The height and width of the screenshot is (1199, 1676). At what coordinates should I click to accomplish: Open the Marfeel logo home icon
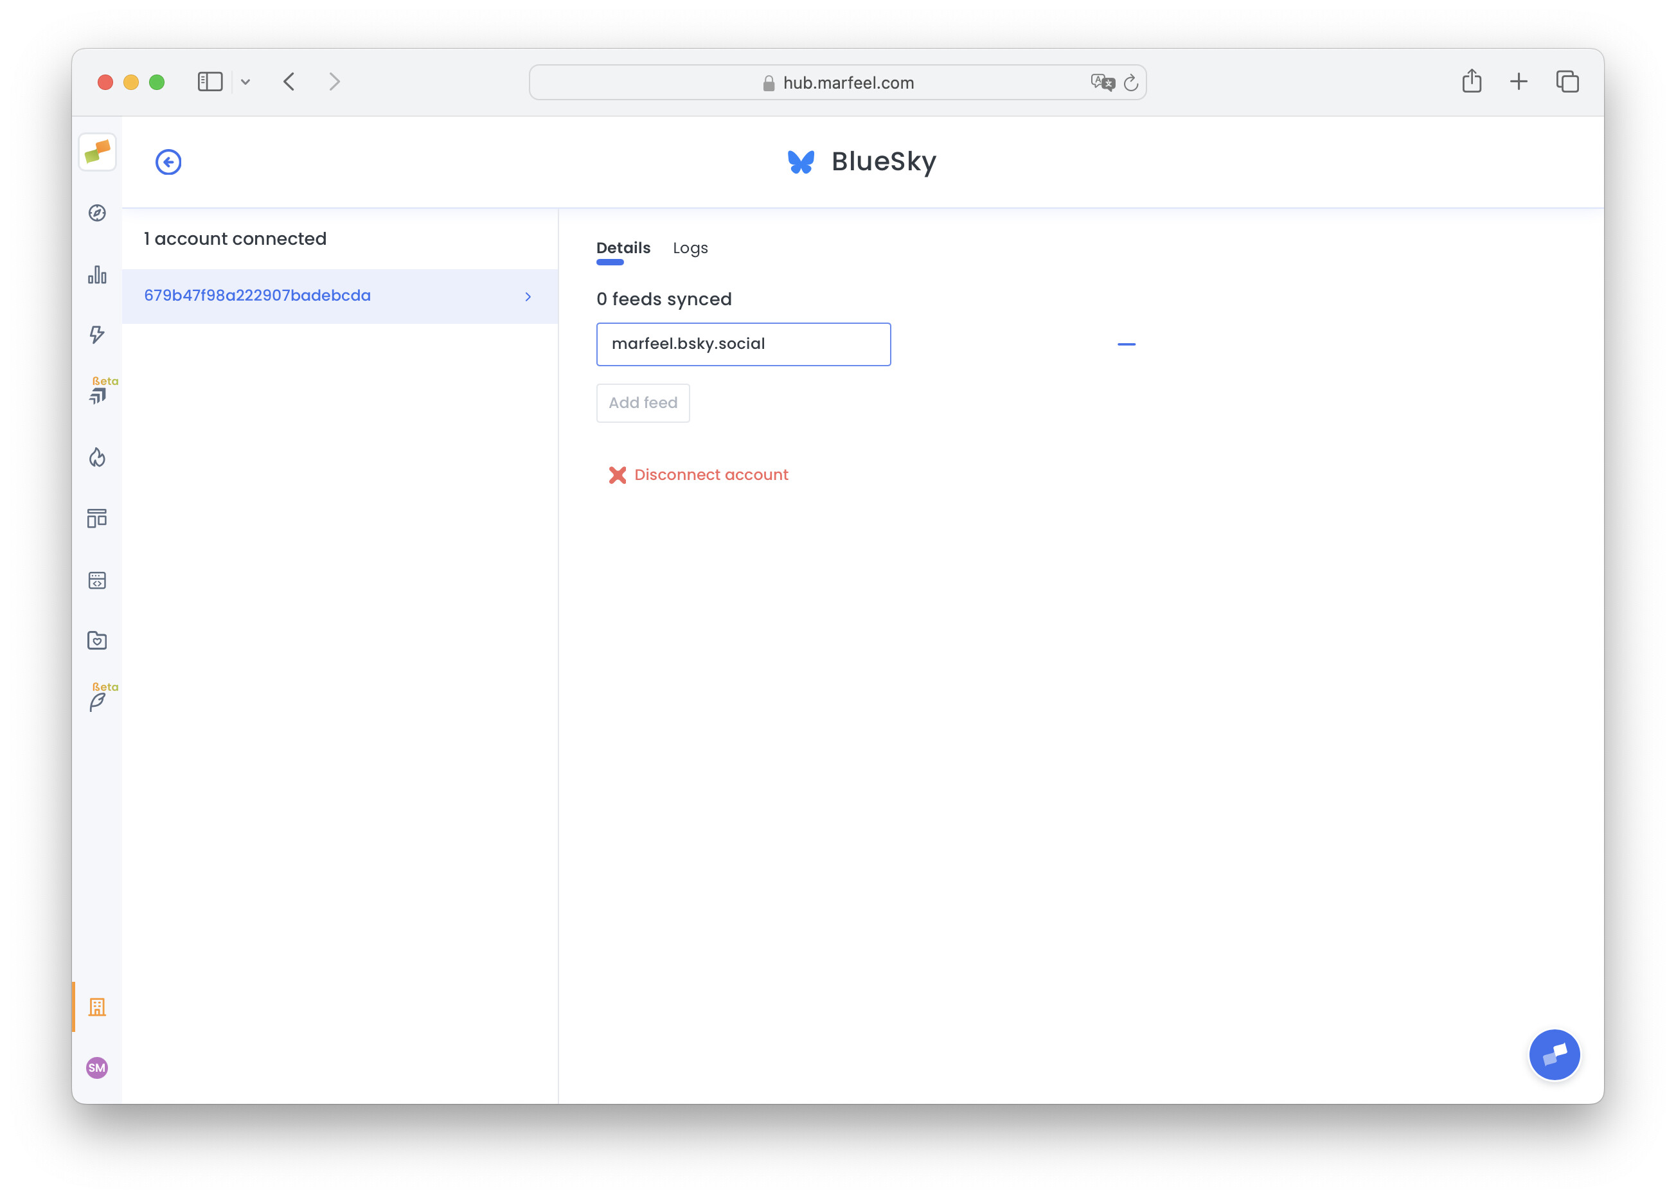click(x=98, y=152)
